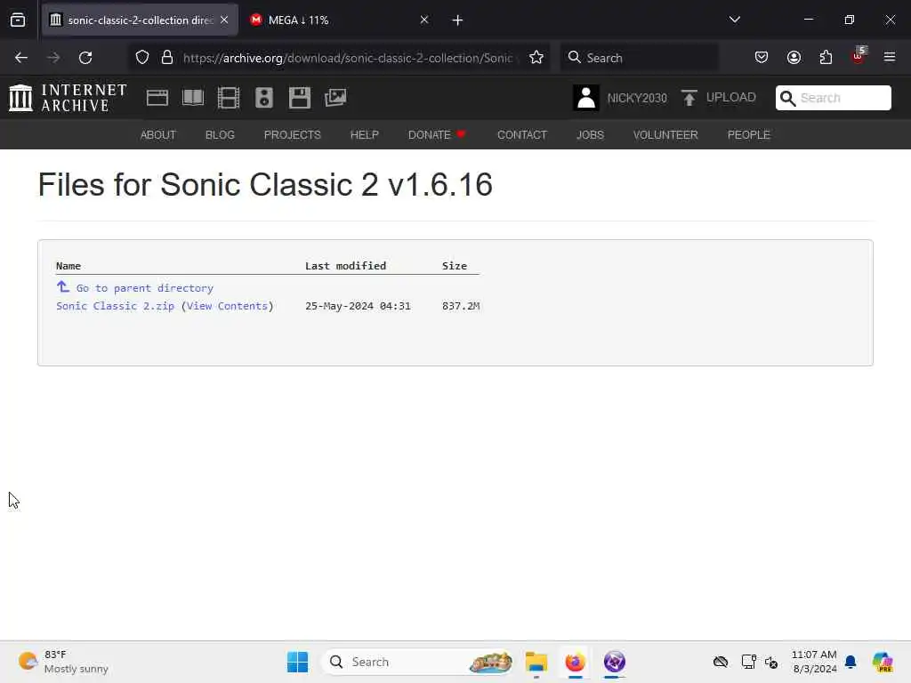Go to Internet Archive home logo

pyautogui.click(x=68, y=98)
